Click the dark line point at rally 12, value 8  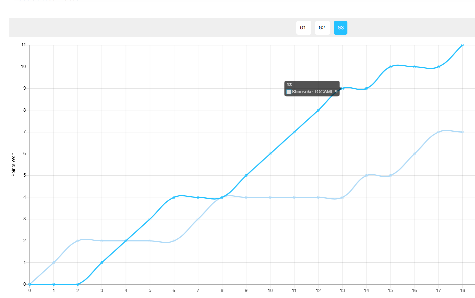pyautogui.click(x=318, y=110)
